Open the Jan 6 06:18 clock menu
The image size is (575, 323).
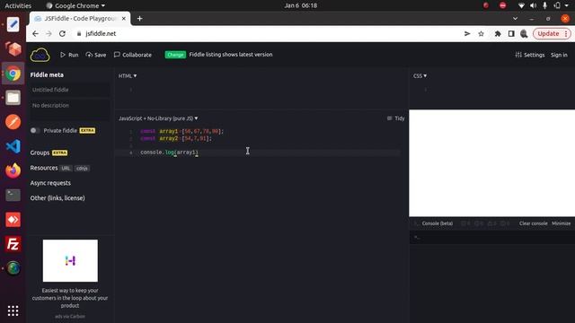point(301,5)
